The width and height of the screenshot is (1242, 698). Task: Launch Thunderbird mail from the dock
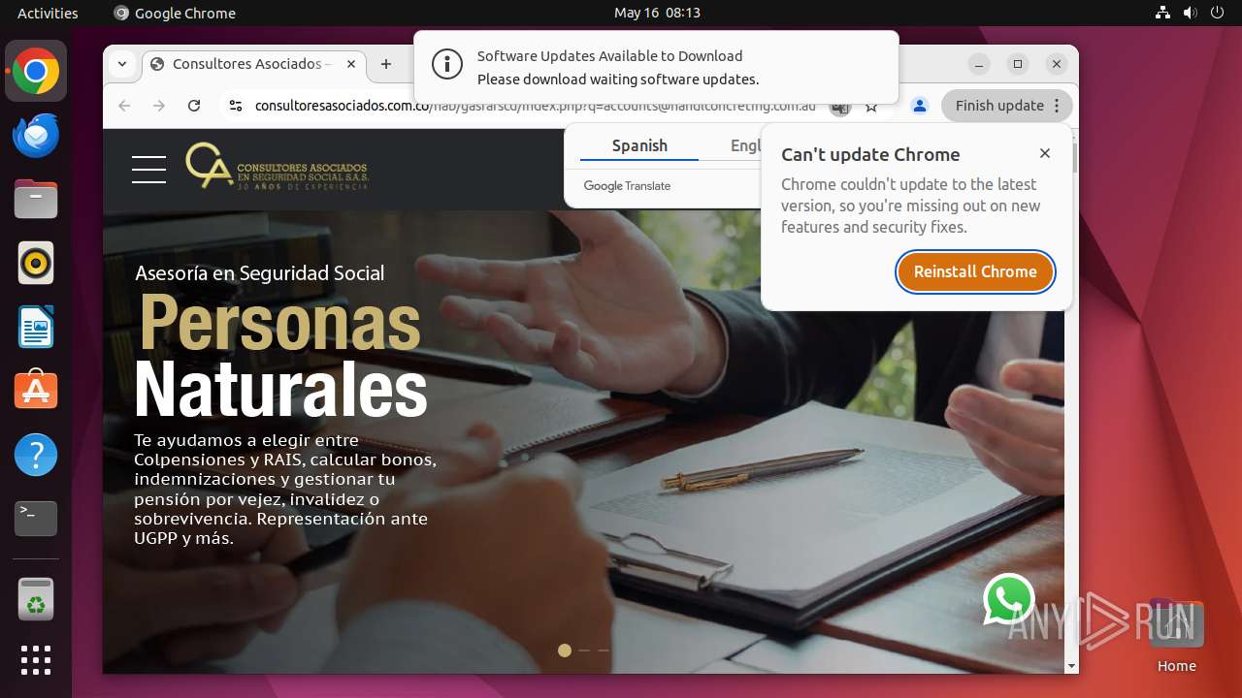click(36, 136)
